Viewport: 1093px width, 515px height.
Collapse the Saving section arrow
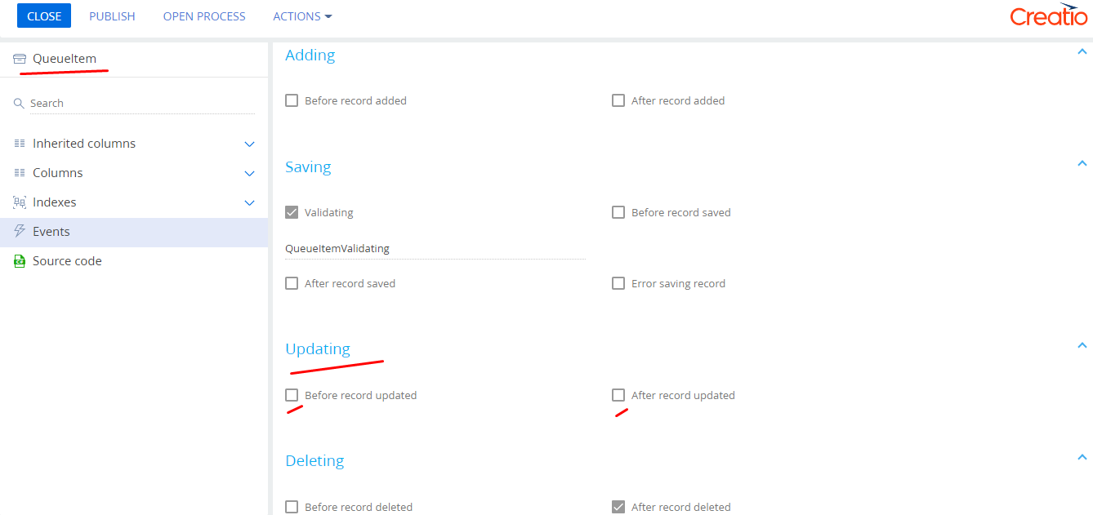1082,163
